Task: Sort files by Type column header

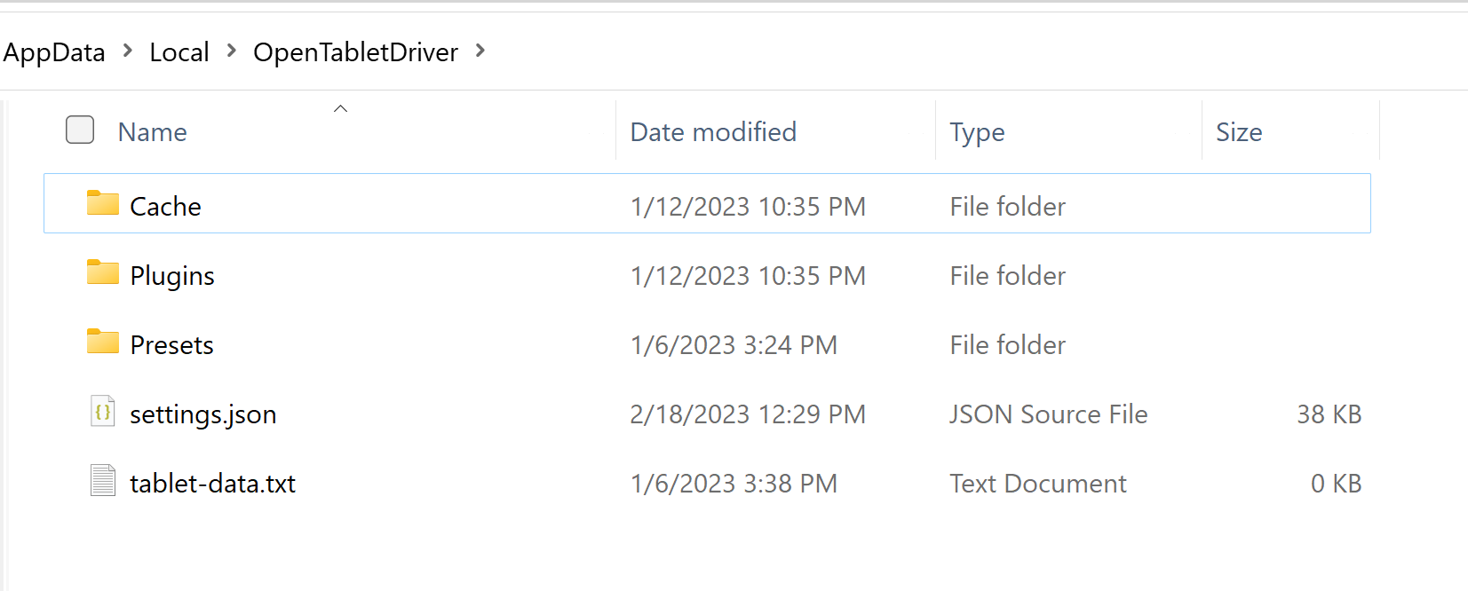Action: coord(977,132)
